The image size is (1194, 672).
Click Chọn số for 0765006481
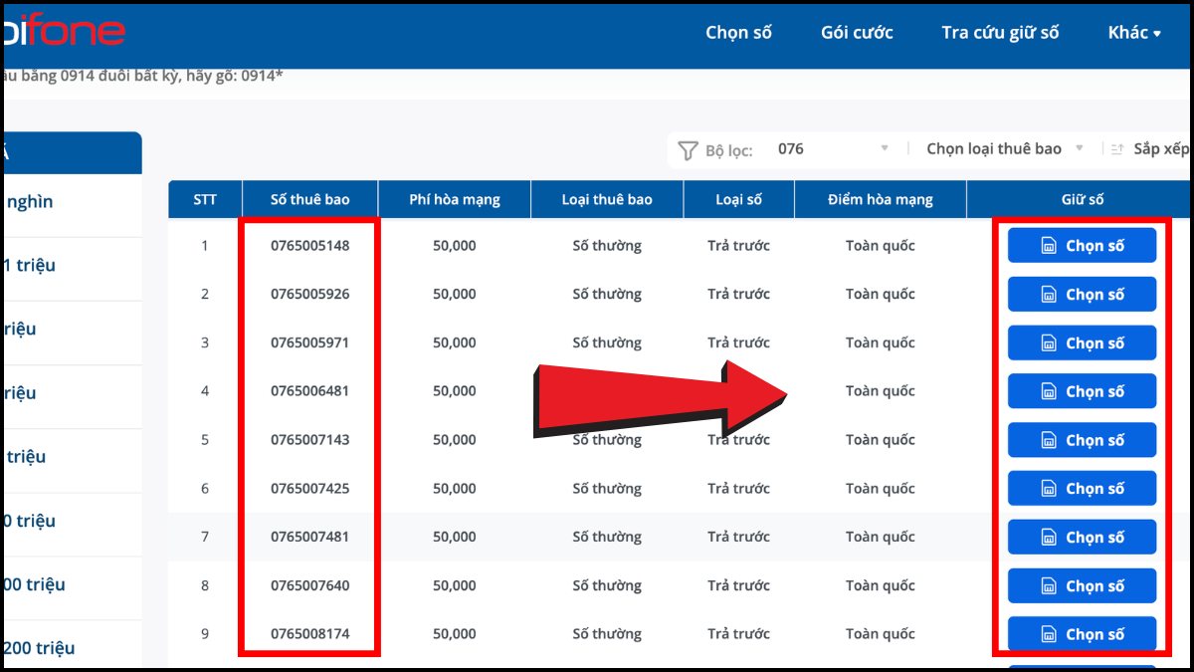[x=1082, y=391]
